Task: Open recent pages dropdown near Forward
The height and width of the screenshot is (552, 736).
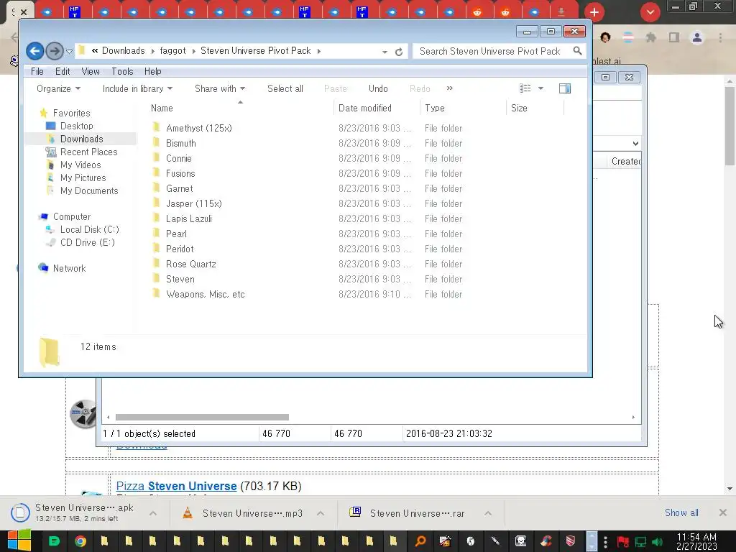Action: pyautogui.click(x=69, y=51)
